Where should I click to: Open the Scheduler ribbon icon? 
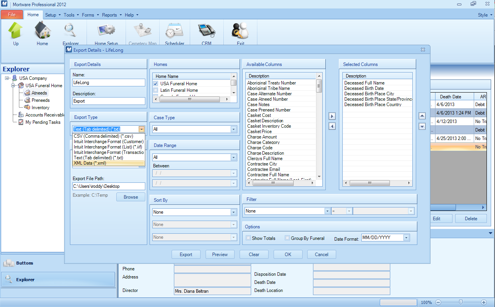[175, 31]
